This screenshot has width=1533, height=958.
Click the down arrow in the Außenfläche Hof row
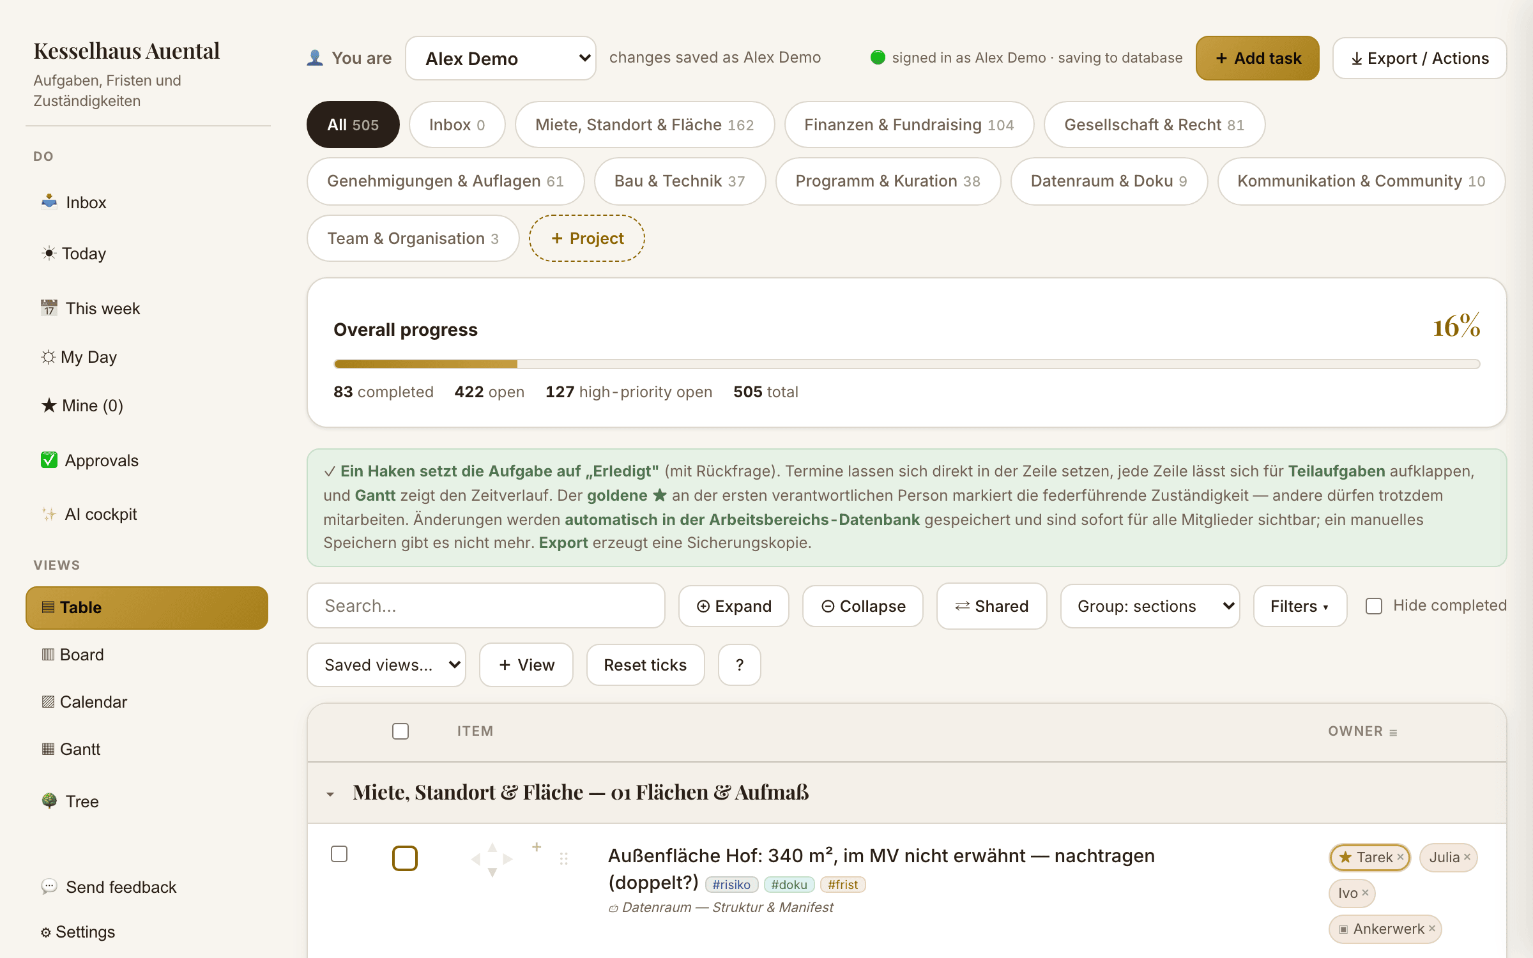(492, 872)
